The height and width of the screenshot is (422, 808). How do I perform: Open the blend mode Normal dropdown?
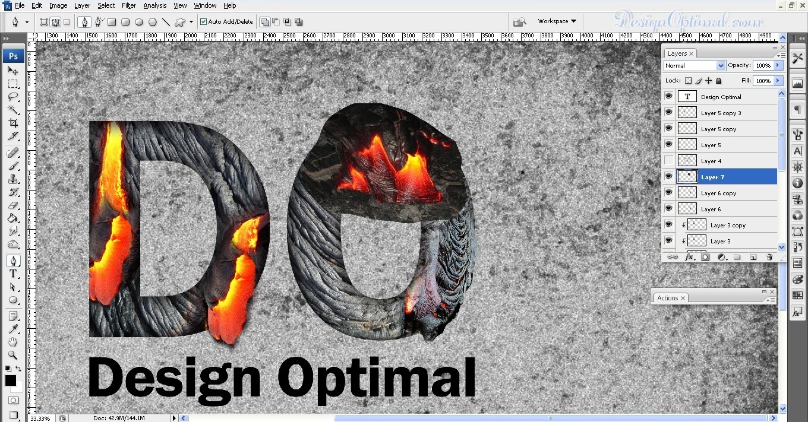[695, 65]
